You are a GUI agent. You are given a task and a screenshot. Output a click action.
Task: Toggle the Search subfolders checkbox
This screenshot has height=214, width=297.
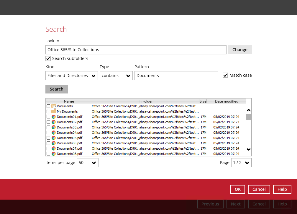(48, 58)
